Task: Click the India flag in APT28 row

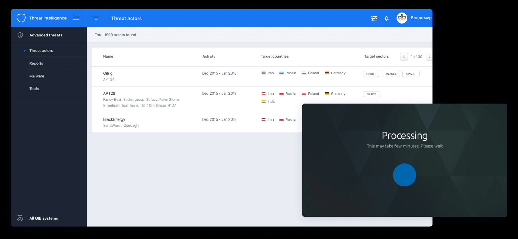Action: pos(263,102)
